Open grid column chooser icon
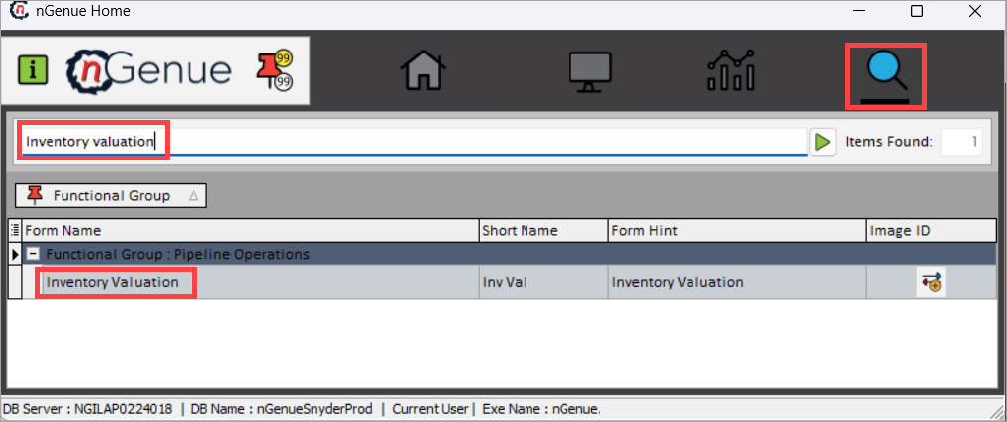The width and height of the screenshot is (1007, 422). (15, 230)
